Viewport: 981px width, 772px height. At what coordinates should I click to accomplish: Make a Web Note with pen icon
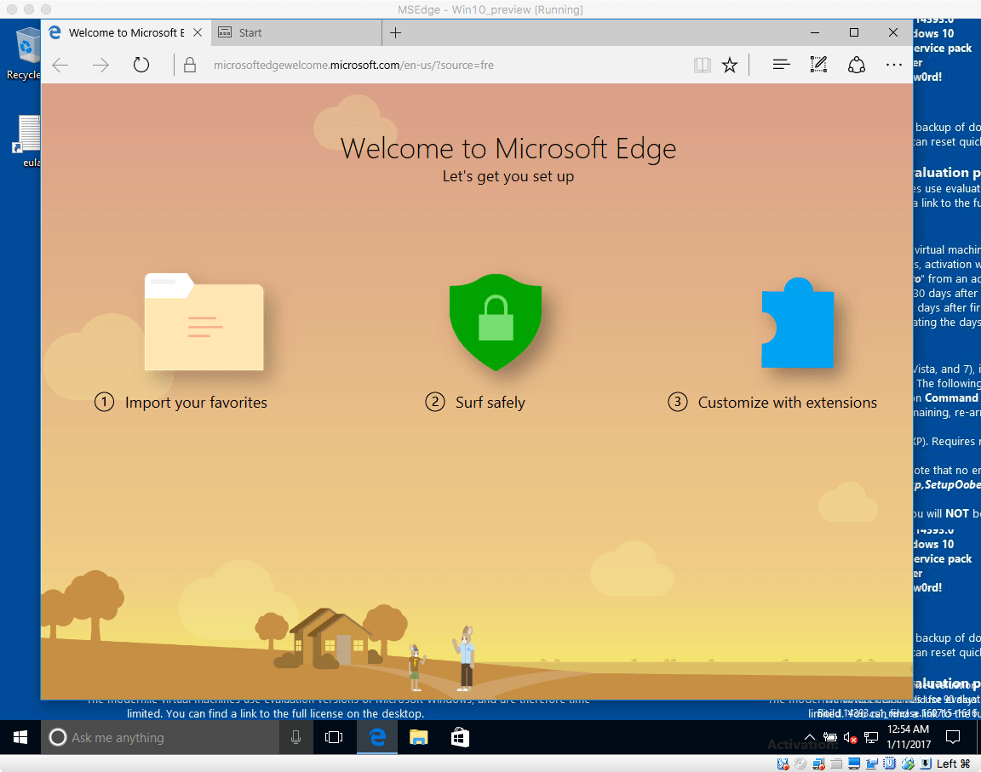[818, 65]
